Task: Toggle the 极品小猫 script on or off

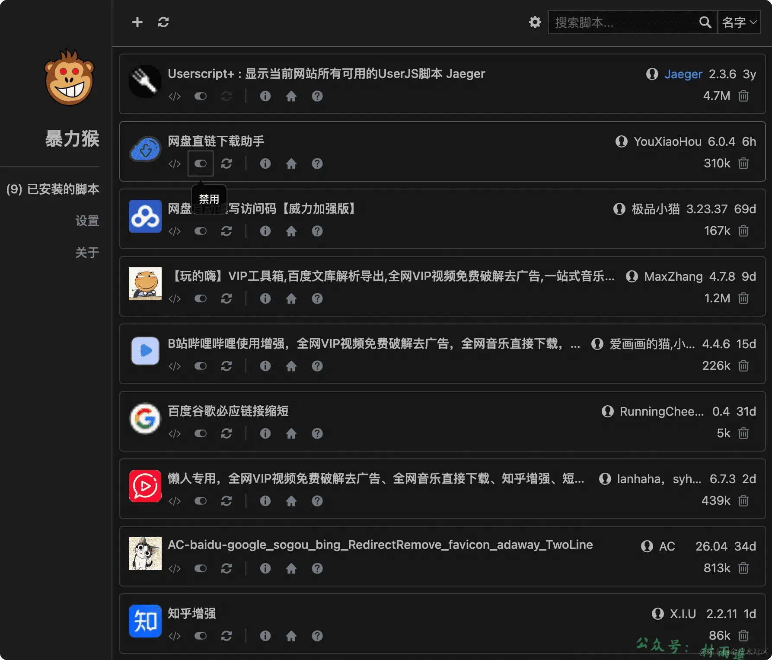Action: click(201, 231)
